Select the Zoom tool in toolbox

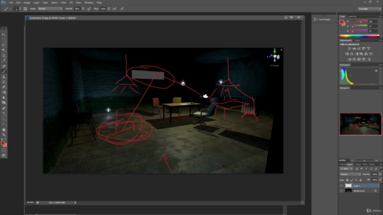coord(4,134)
